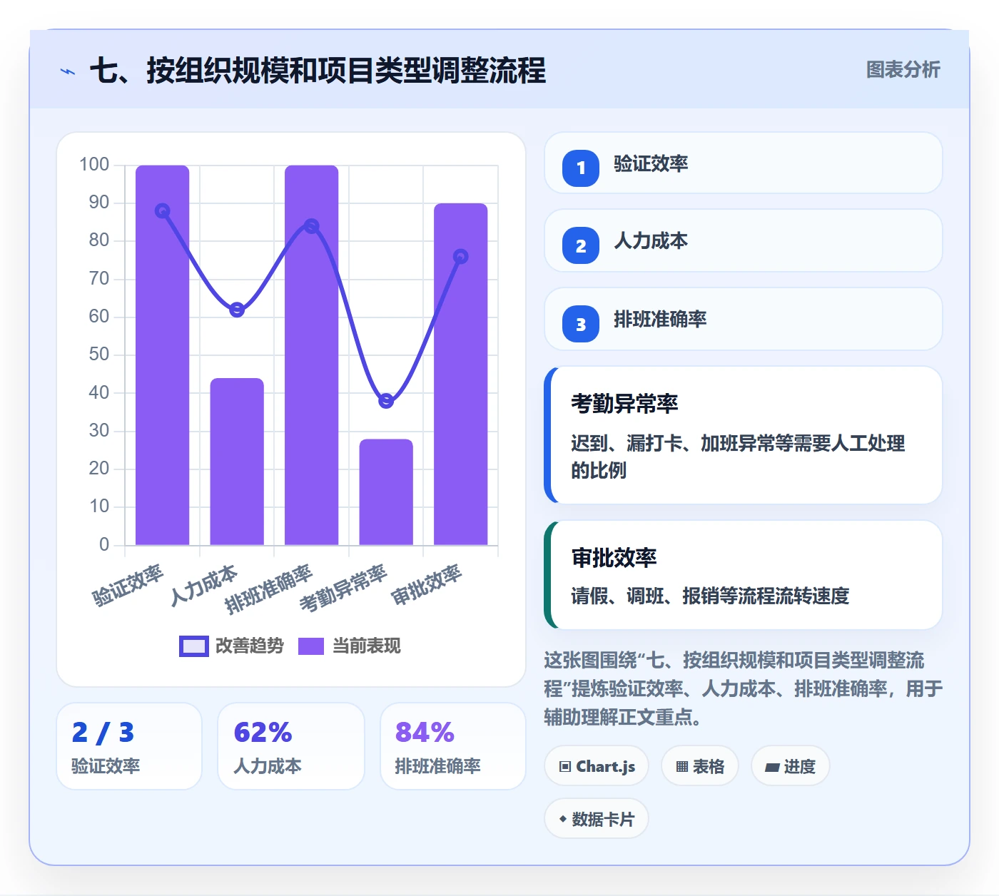Click the 表格 tag
999x896 pixels.
699,766
